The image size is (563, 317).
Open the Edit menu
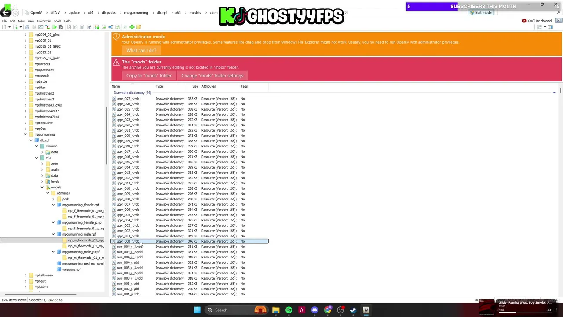(x=12, y=21)
